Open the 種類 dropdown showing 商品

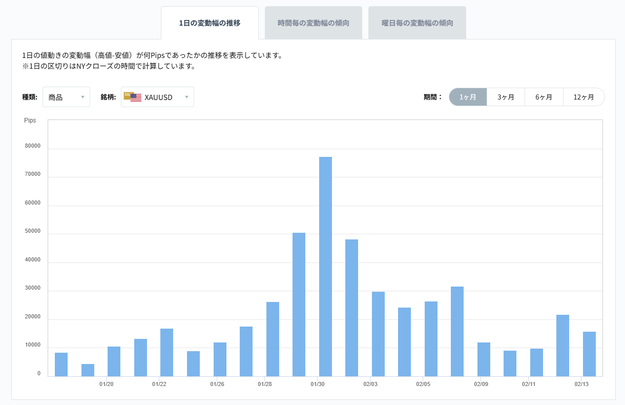click(x=66, y=96)
